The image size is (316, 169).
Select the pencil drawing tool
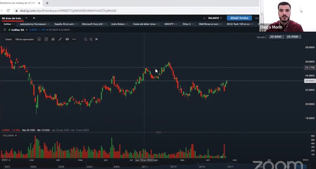pos(60,39)
